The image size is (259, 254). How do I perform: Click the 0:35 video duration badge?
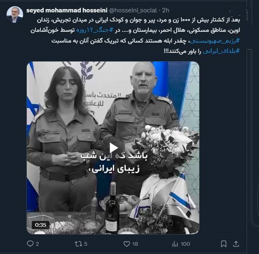click(x=40, y=225)
